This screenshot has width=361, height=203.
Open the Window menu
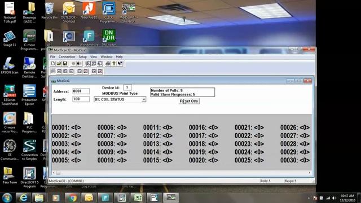tap(107, 57)
